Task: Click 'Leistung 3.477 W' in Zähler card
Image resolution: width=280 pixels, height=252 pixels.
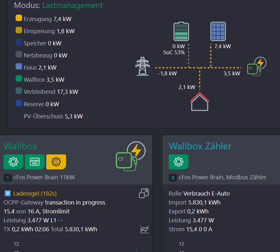Action: tap(191, 220)
